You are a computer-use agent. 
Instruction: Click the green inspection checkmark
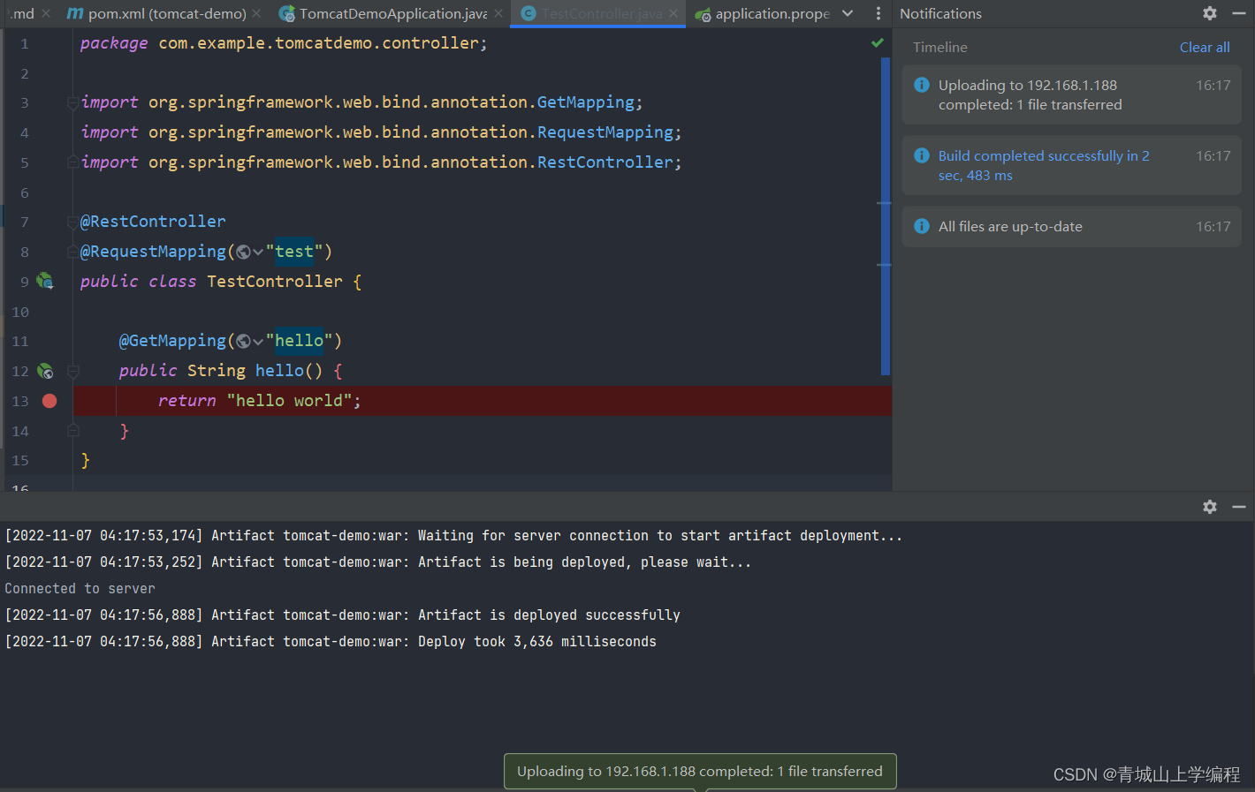pos(878,42)
